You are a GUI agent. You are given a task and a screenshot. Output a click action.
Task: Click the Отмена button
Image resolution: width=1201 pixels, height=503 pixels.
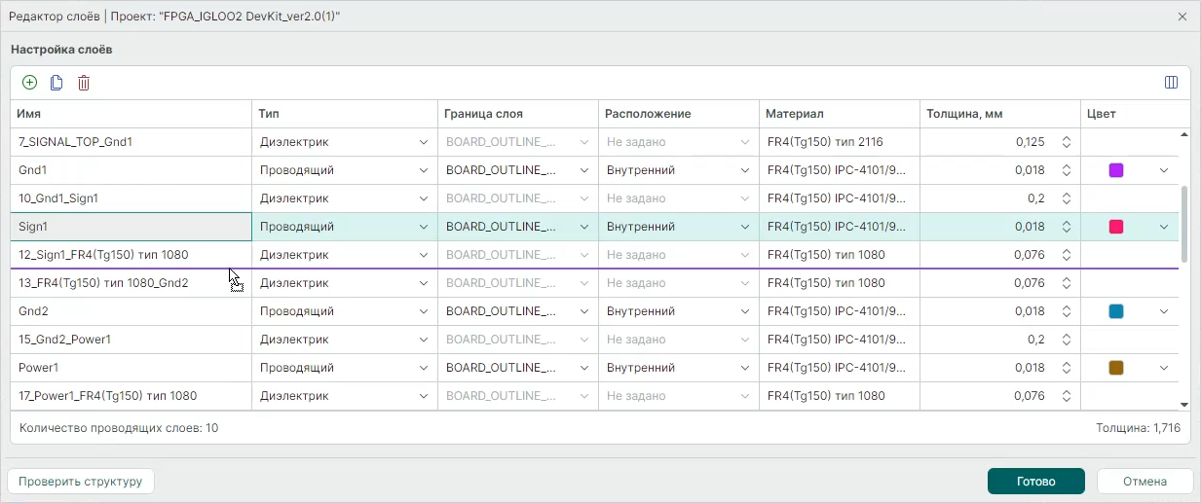click(x=1145, y=481)
